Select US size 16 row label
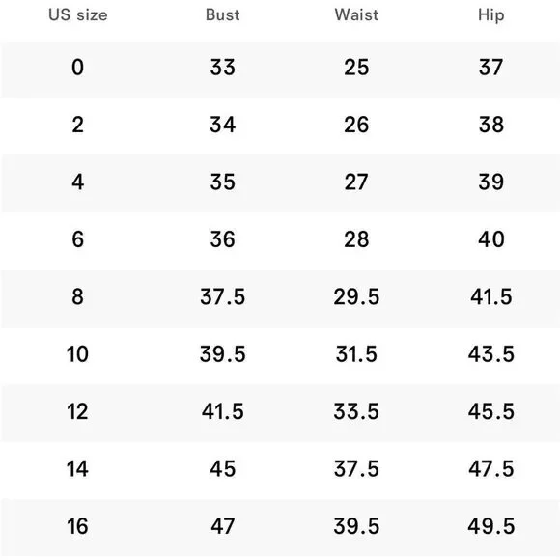 pyautogui.click(x=77, y=526)
